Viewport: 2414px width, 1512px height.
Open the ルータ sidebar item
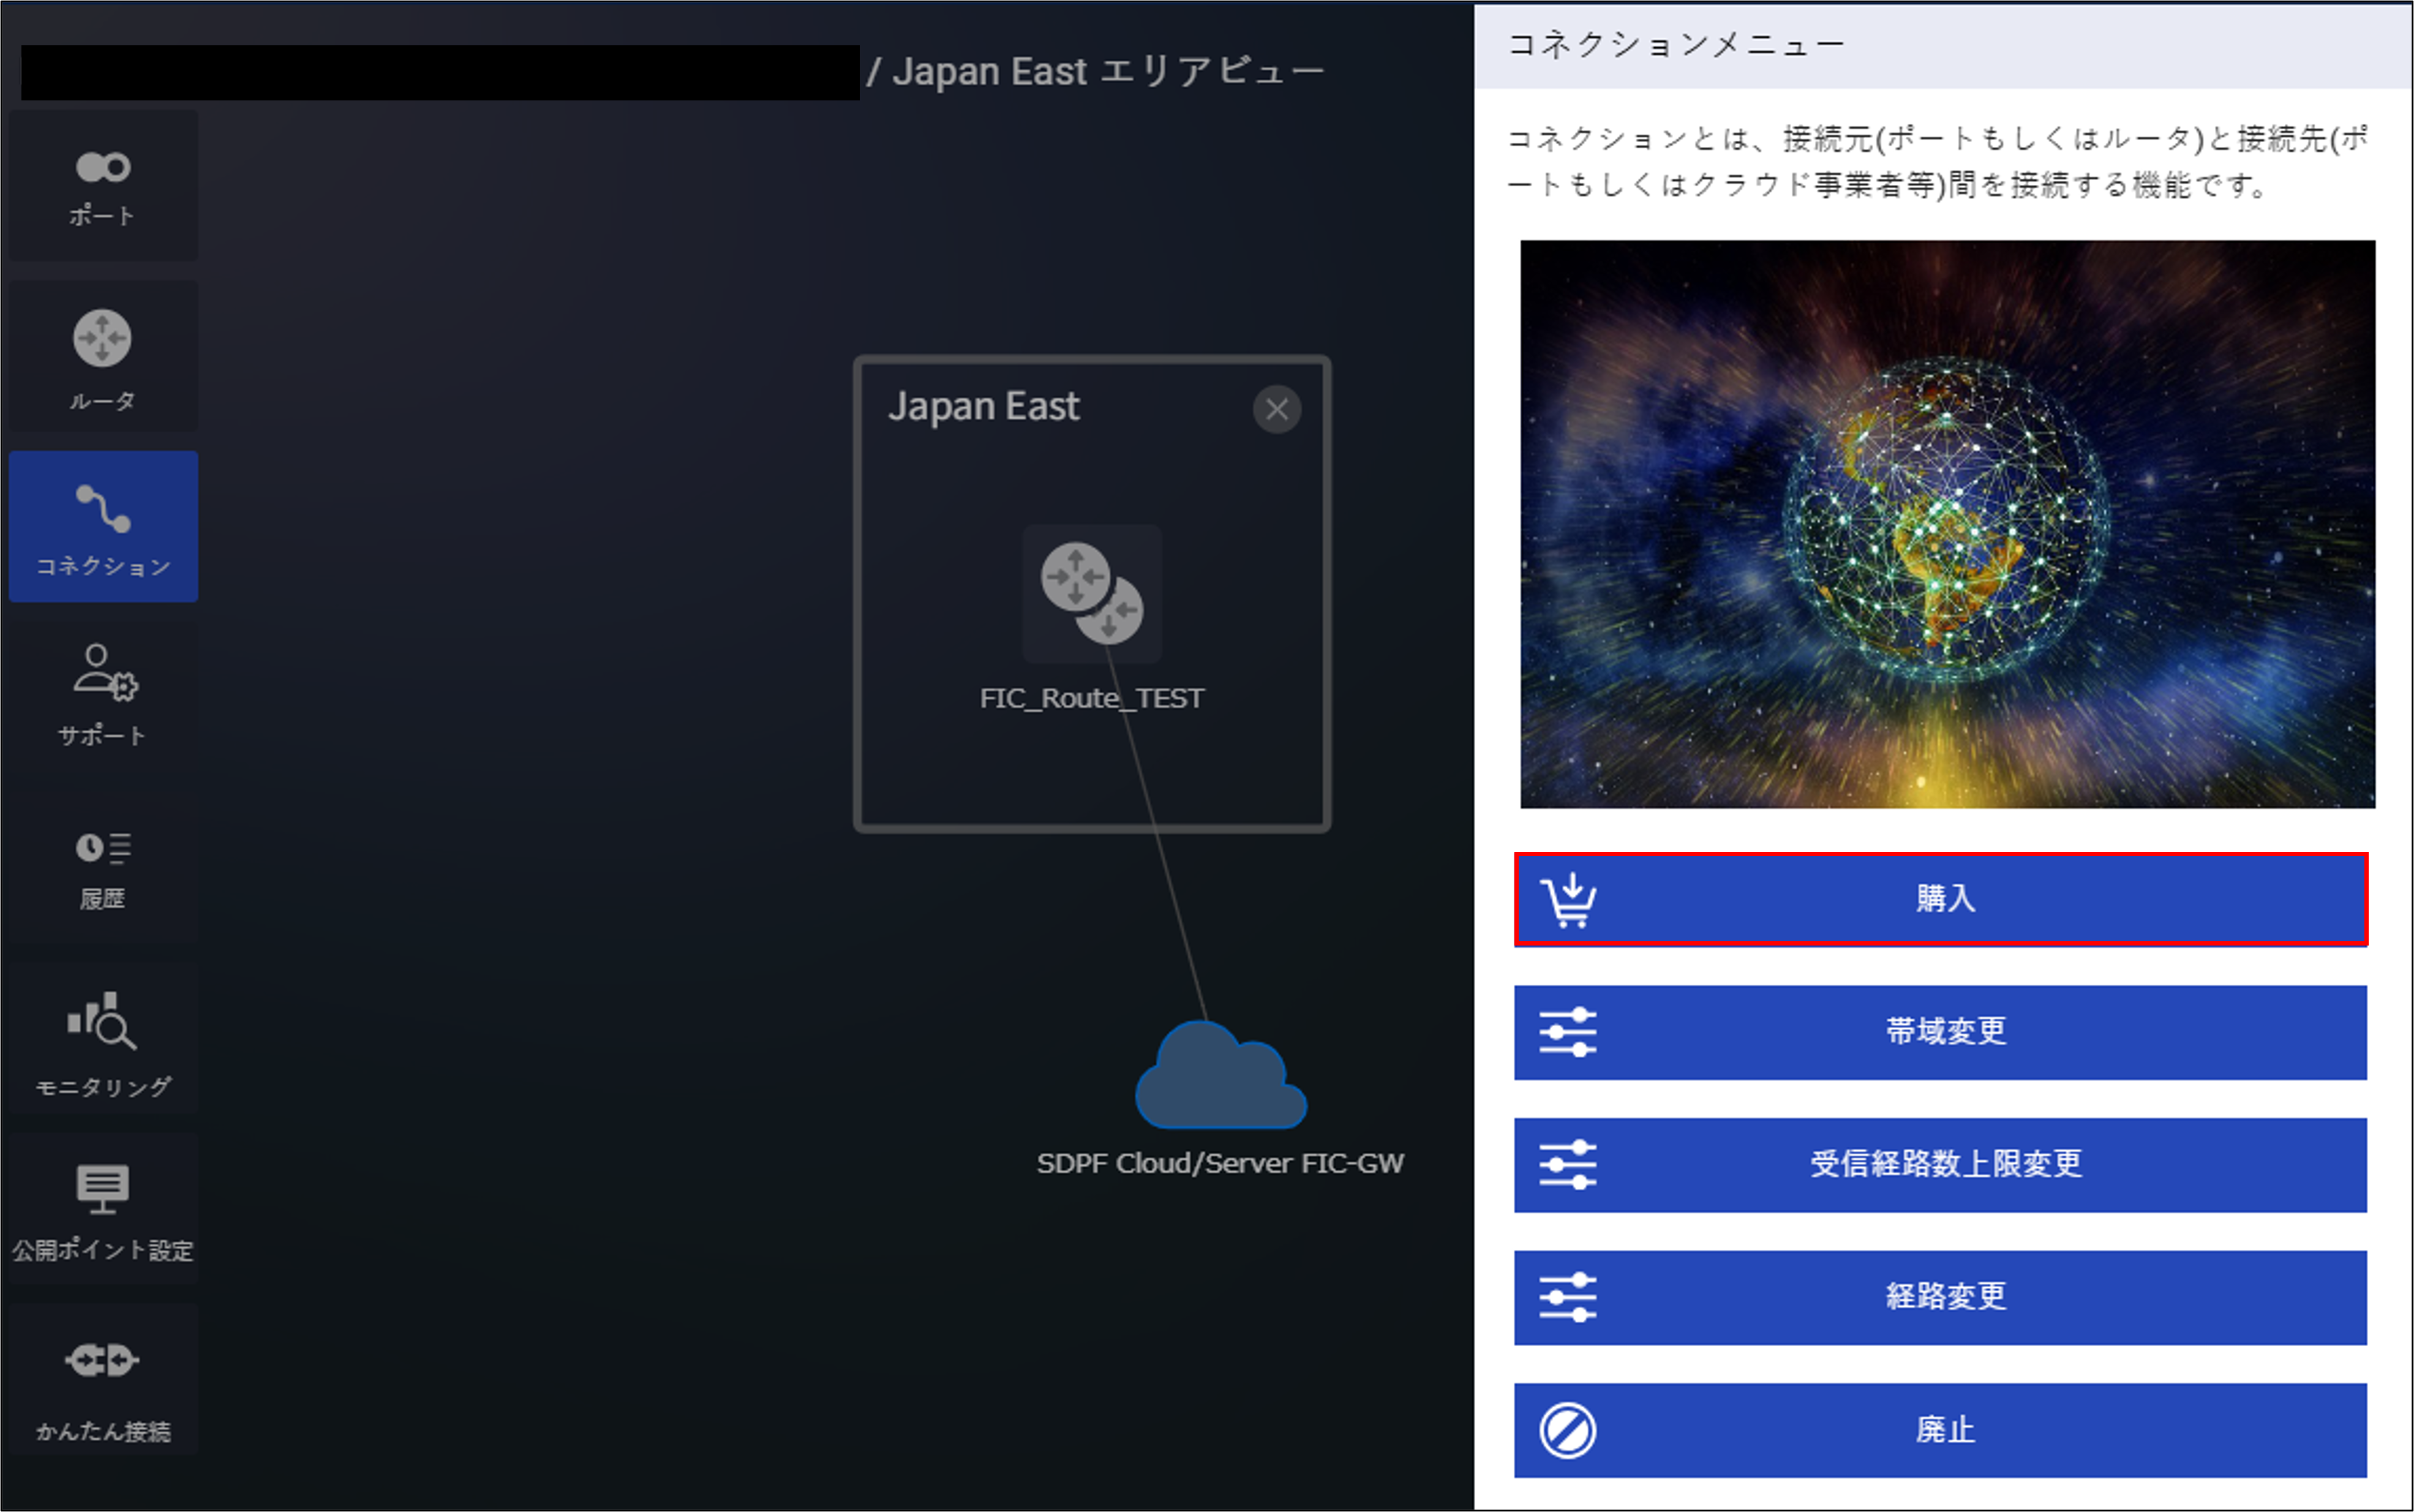tap(103, 357)
